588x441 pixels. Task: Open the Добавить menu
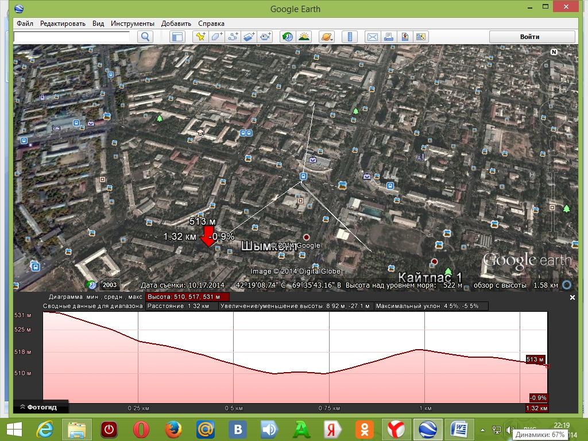coord(176,23)
